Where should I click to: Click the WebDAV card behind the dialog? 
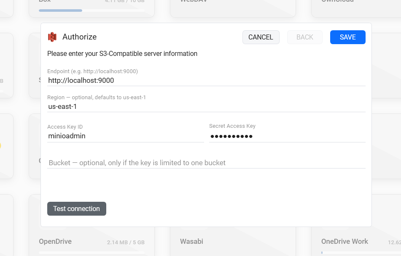(233, 8)
